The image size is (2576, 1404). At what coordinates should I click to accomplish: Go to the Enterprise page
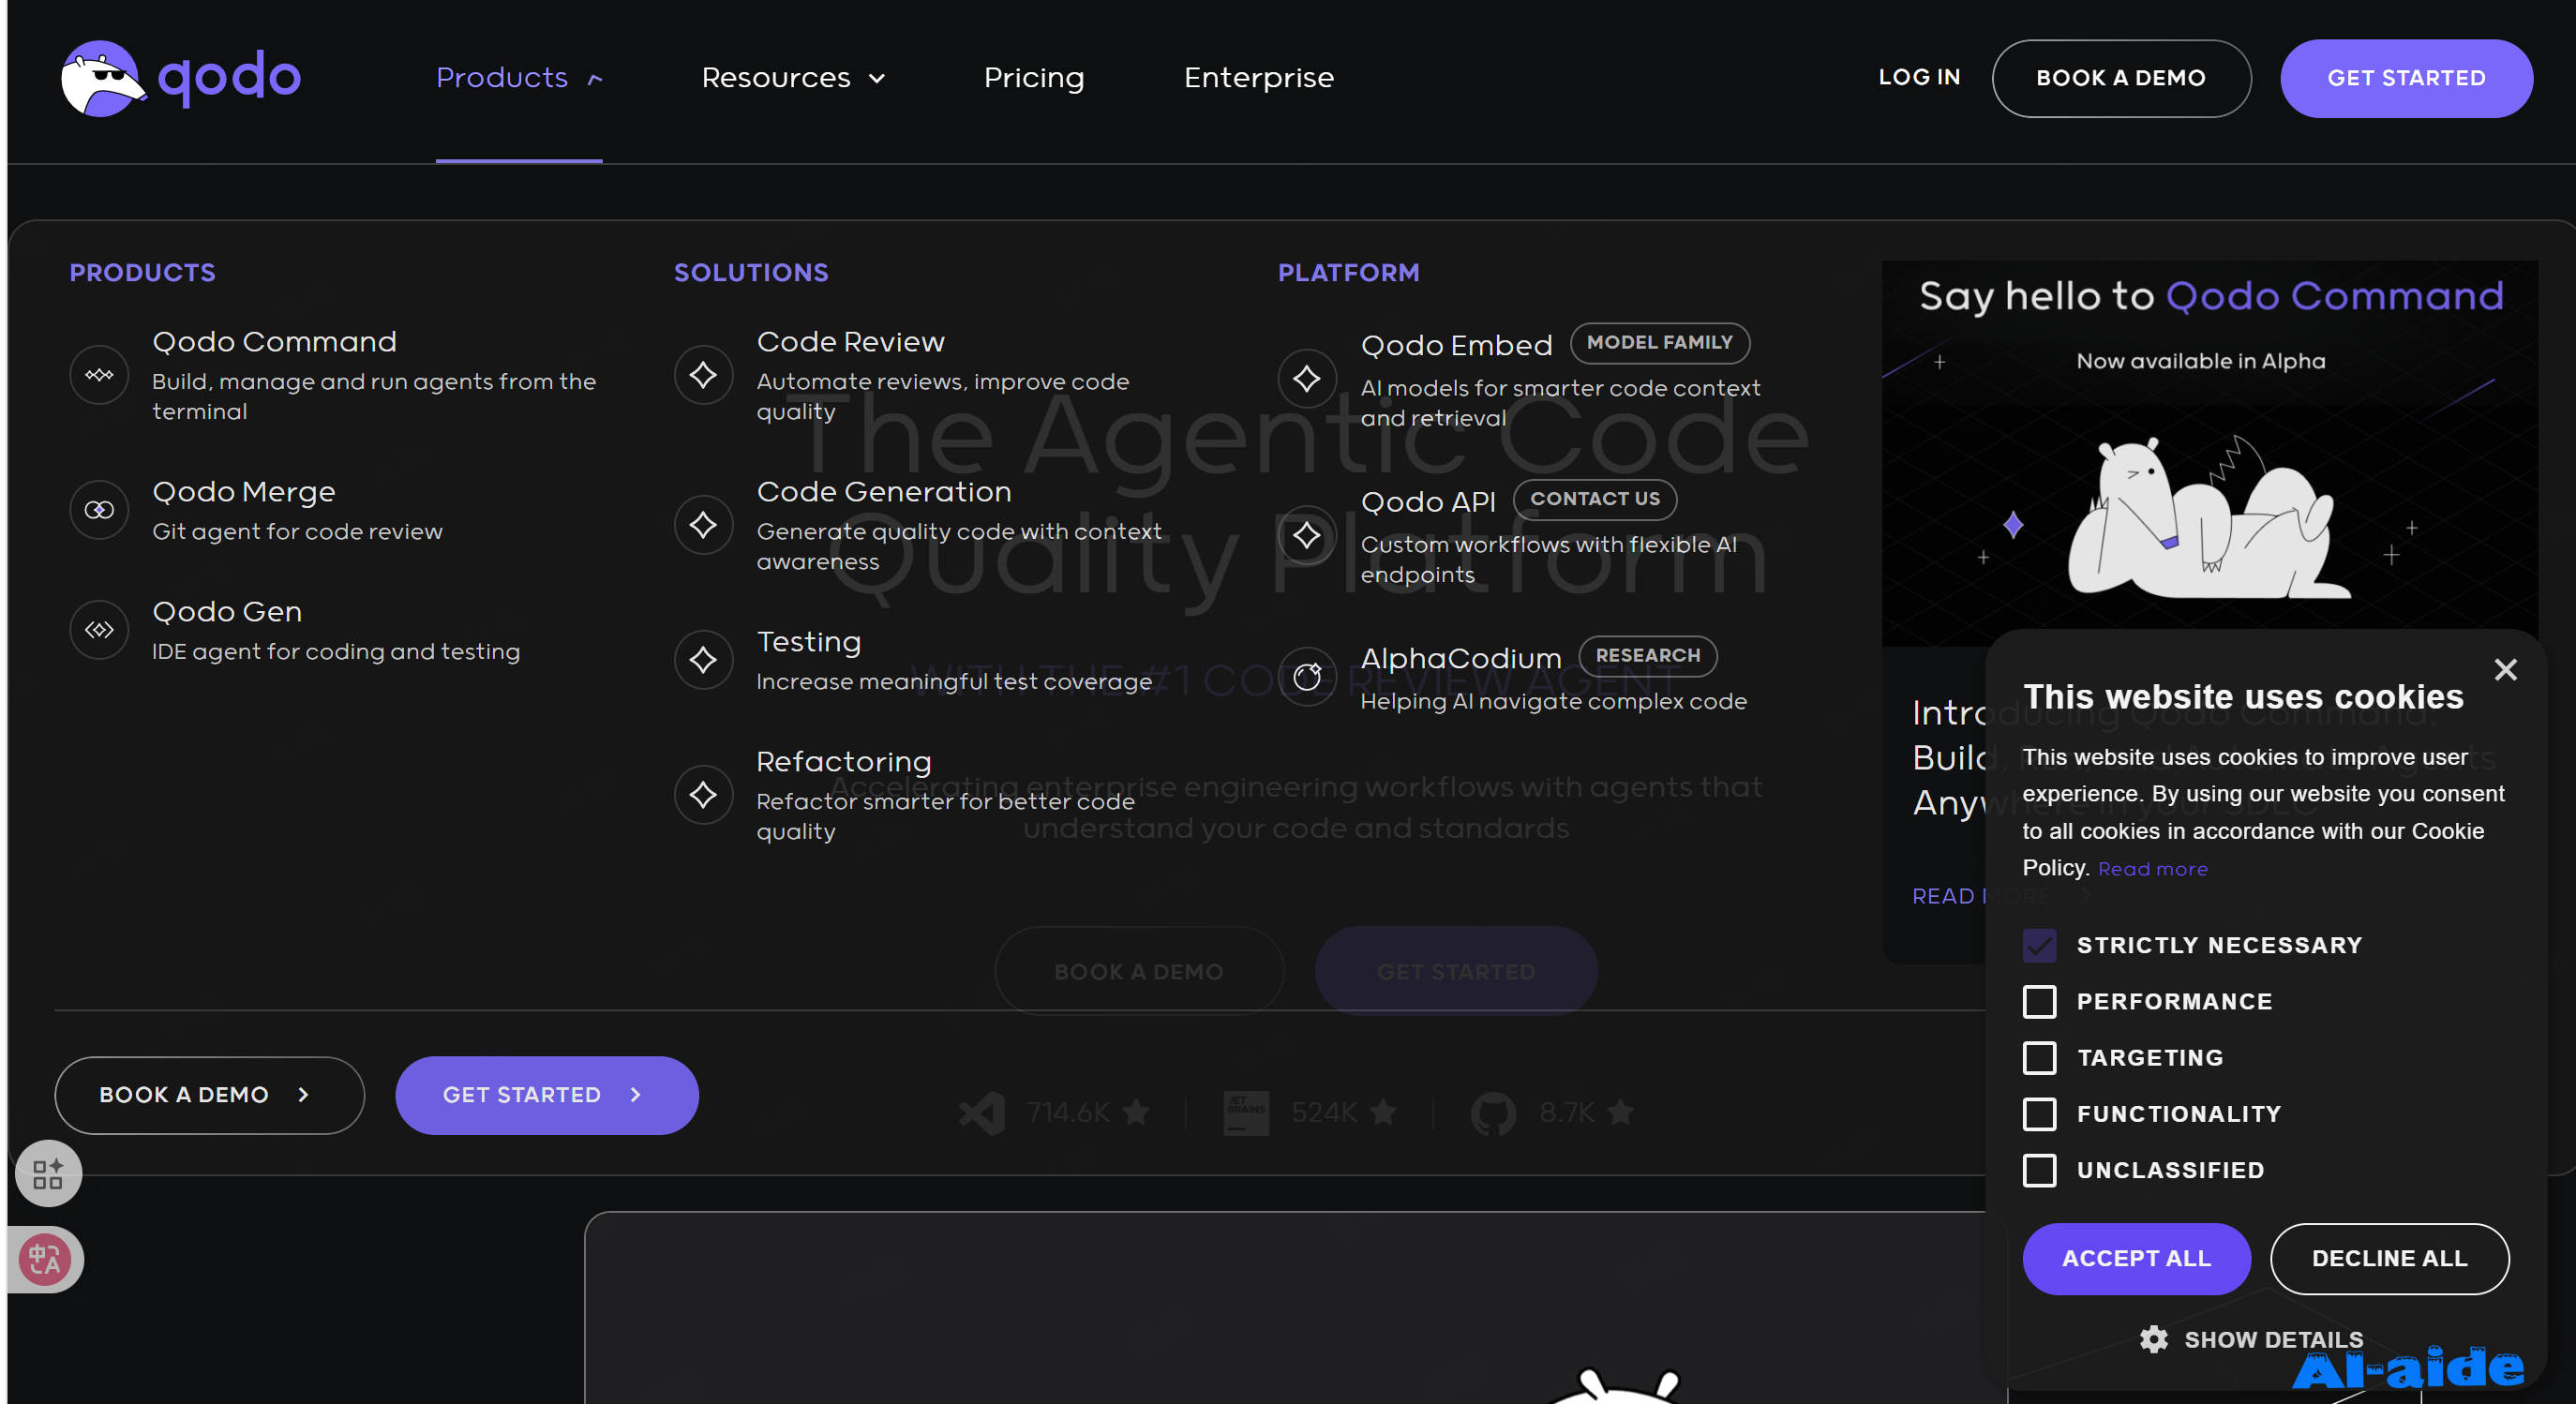[1258, 78]
